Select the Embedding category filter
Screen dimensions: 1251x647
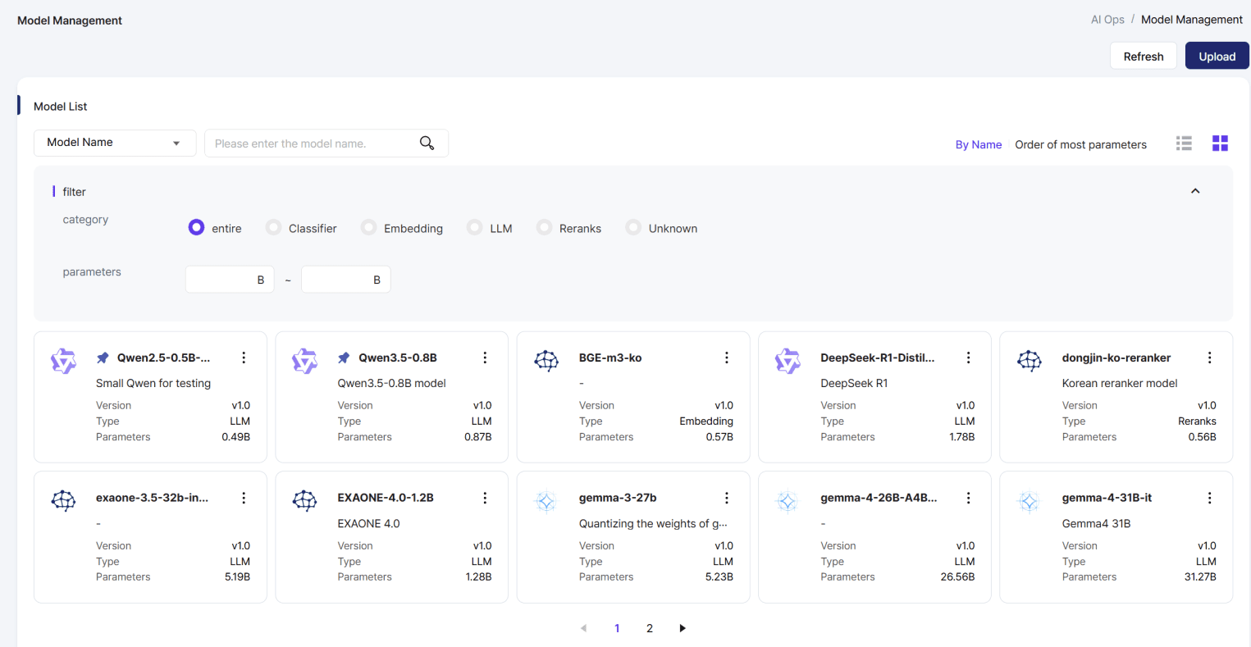coord(368,227)
